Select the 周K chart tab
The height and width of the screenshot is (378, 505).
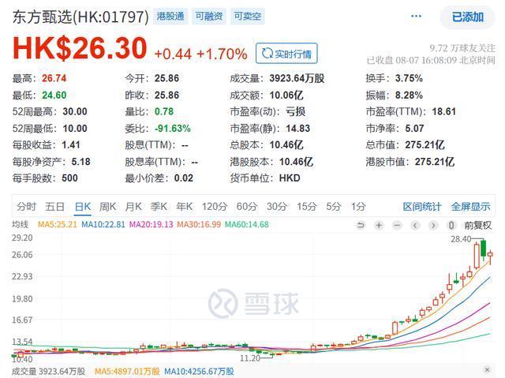pyautogui.click(x=107, y=207)
